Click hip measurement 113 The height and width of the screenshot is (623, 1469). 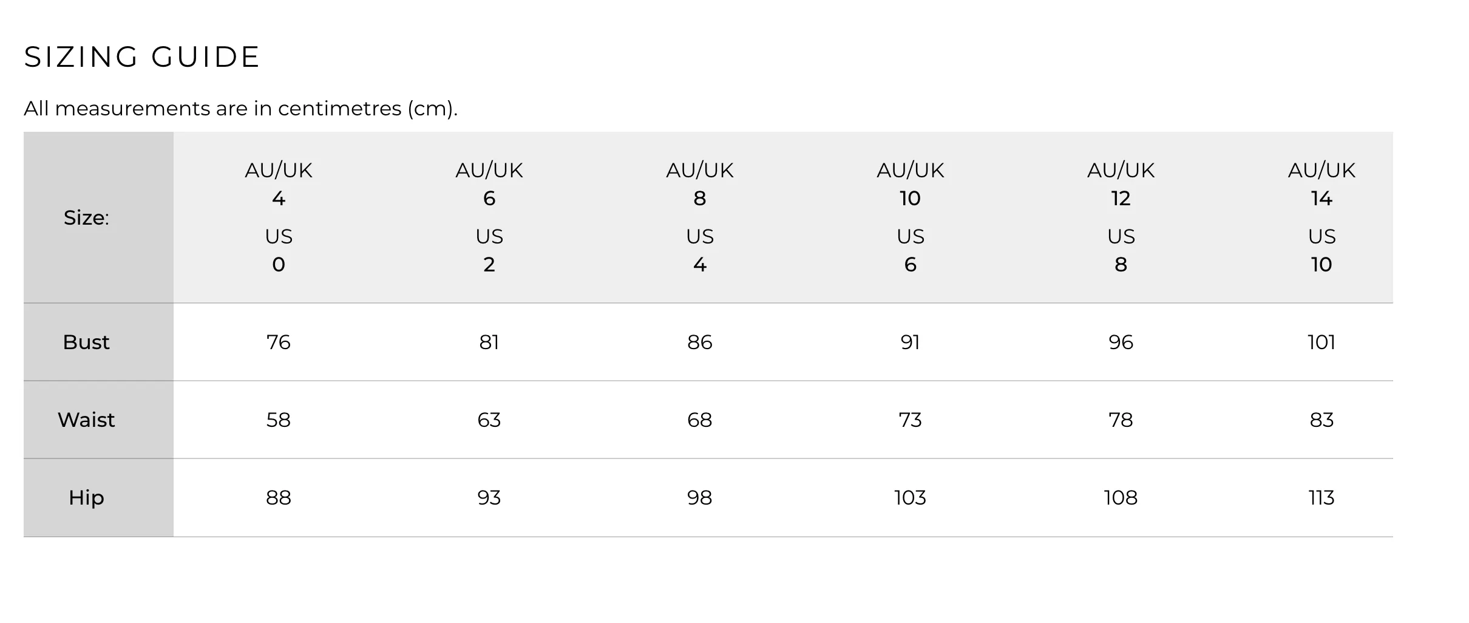tap(1321, 498)
